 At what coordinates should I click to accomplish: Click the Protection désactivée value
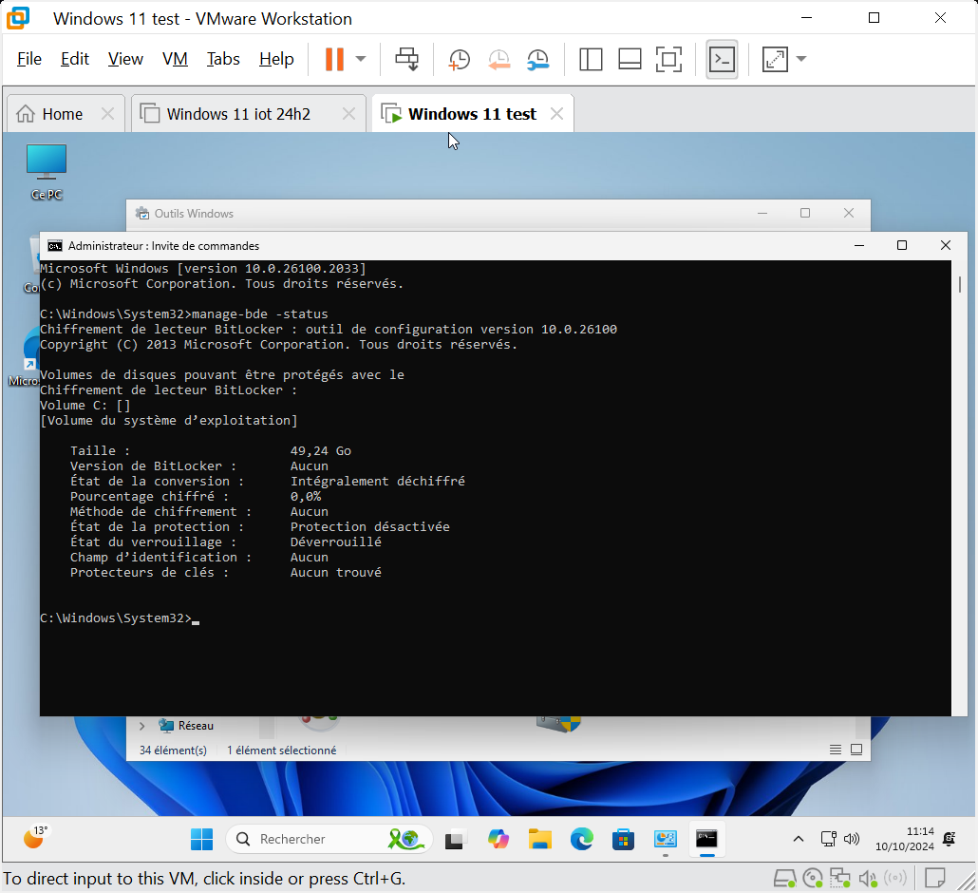[370, 526]
